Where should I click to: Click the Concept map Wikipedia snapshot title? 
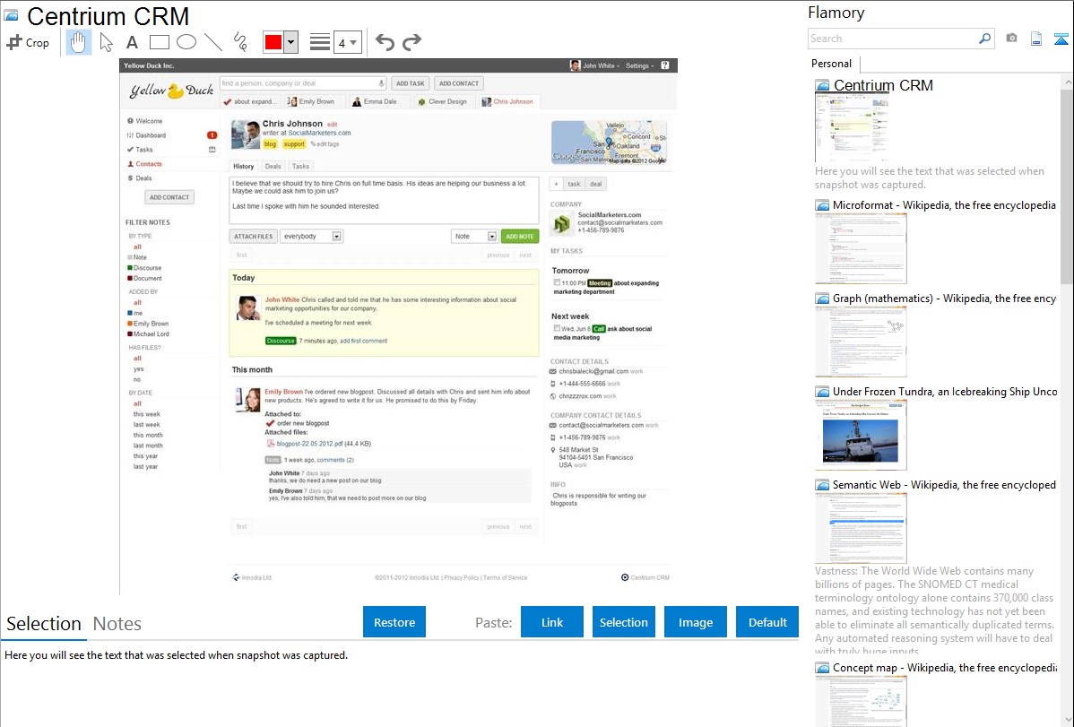tap(945, 668)
